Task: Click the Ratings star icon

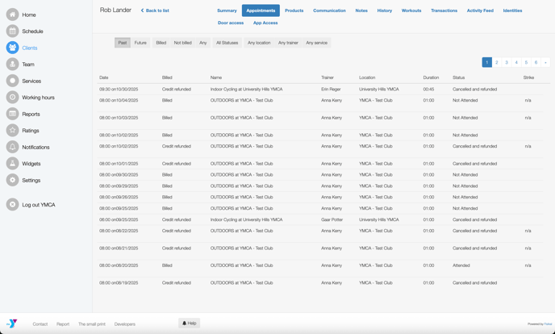Action: click(x=12, y=131)
